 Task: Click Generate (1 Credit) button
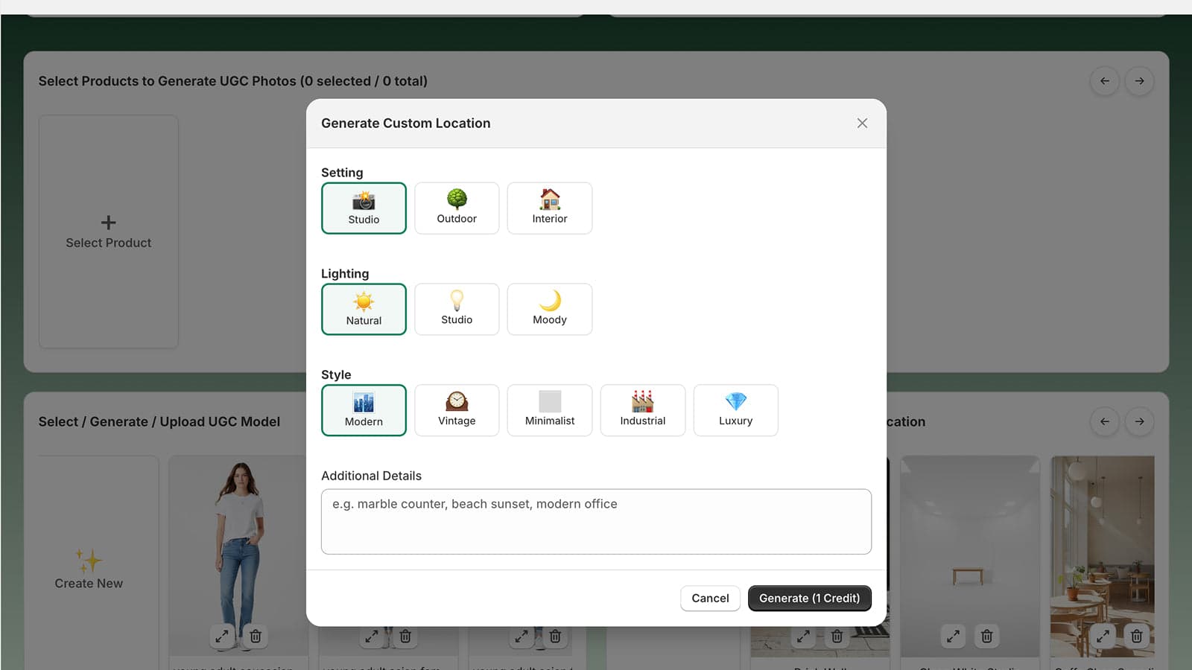point(809,598)
